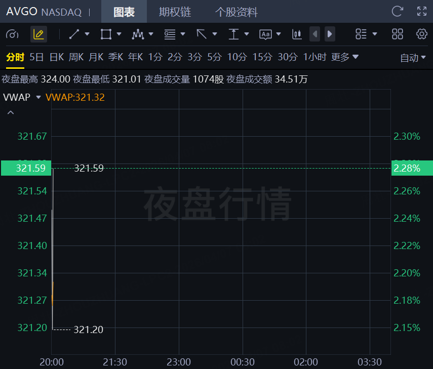Select 季K timeframe
Screen dimensions: 433x369
(115, 57)
